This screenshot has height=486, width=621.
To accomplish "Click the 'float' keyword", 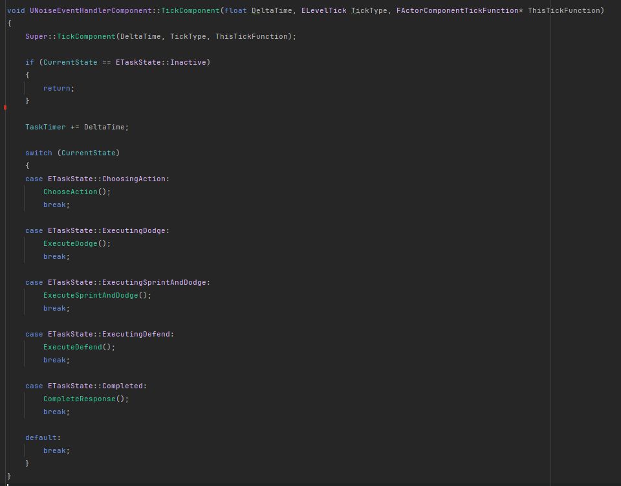I will coord(235,11).
